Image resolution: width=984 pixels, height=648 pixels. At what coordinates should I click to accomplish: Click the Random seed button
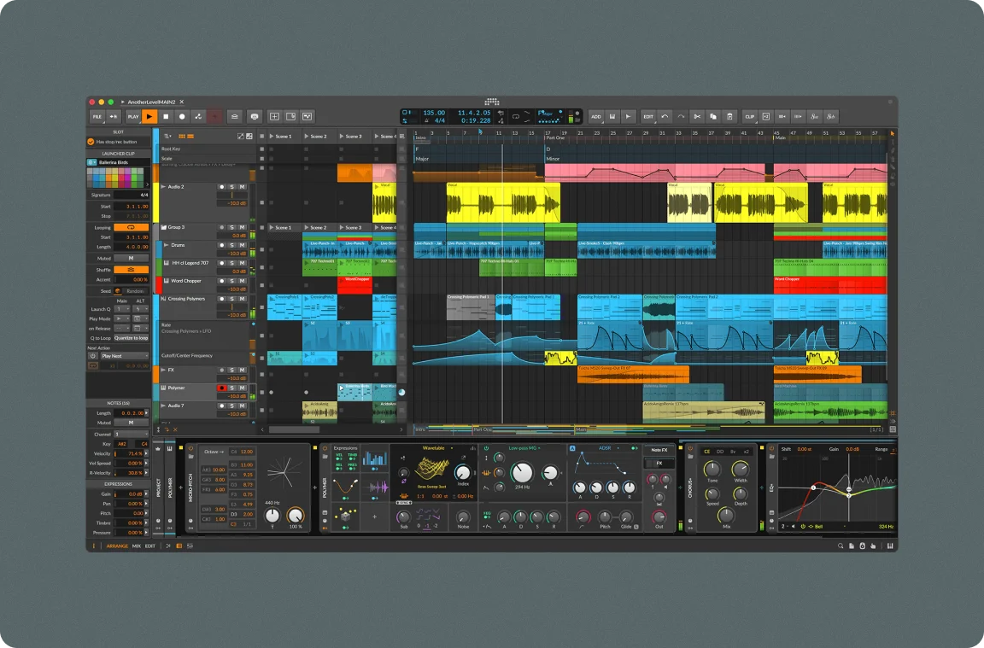(135, 291)
